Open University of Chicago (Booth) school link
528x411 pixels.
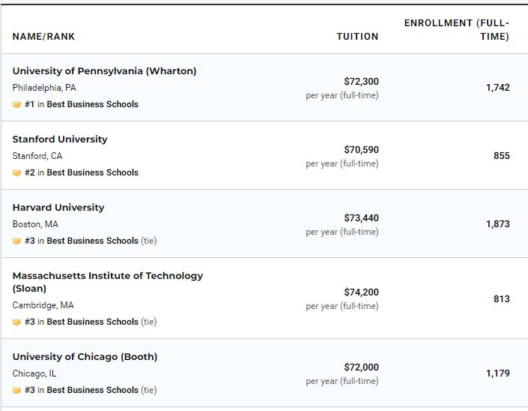(x=85, y=357)
